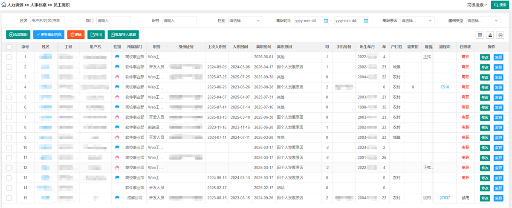
Task: Click the 离职时间 column header
Action: point(263,47)
